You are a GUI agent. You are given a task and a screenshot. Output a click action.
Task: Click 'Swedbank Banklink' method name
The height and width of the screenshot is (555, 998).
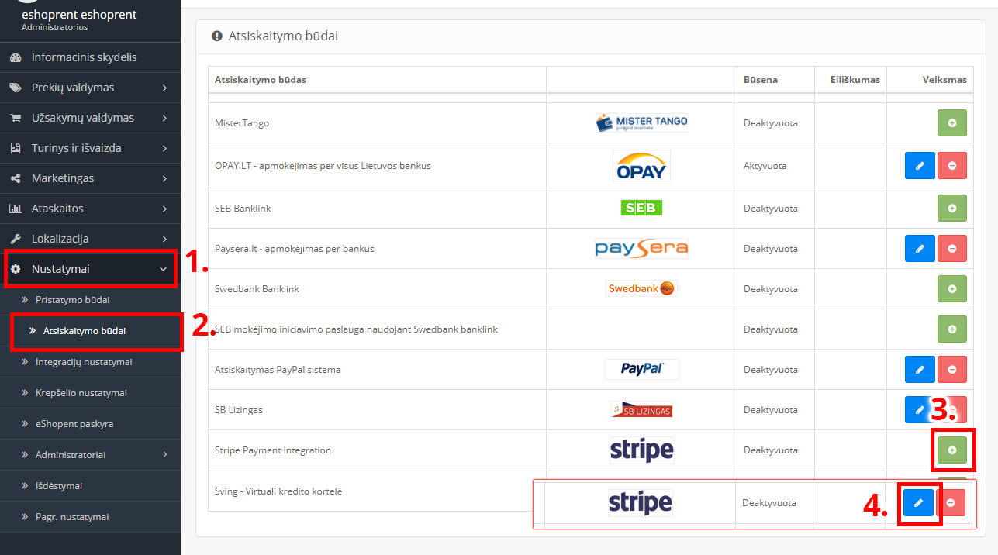pyautogui.click(x=257, y=288)
